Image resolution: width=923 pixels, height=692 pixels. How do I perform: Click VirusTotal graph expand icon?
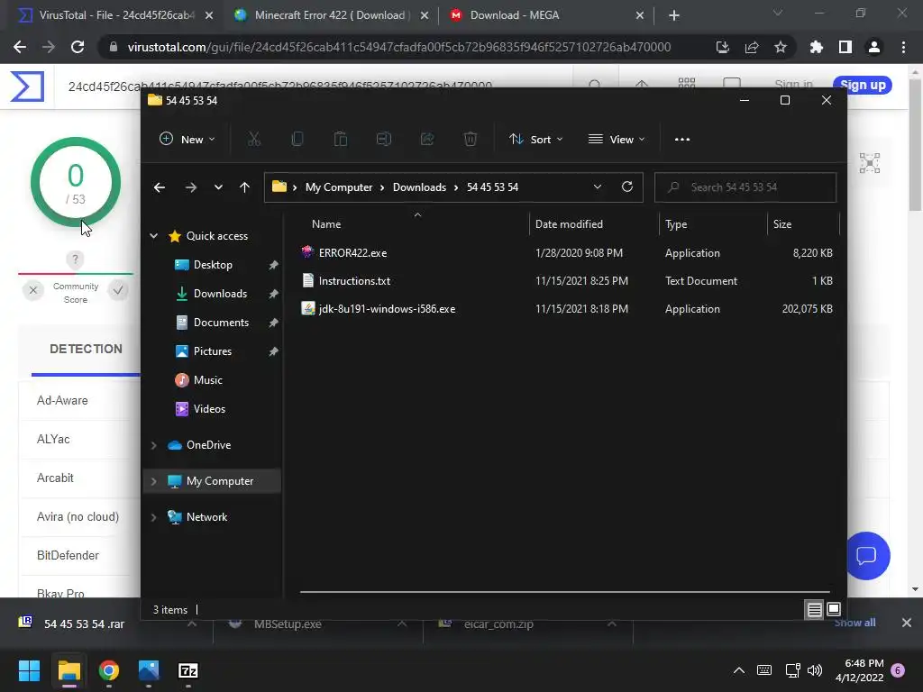click(x=870, y=163)
